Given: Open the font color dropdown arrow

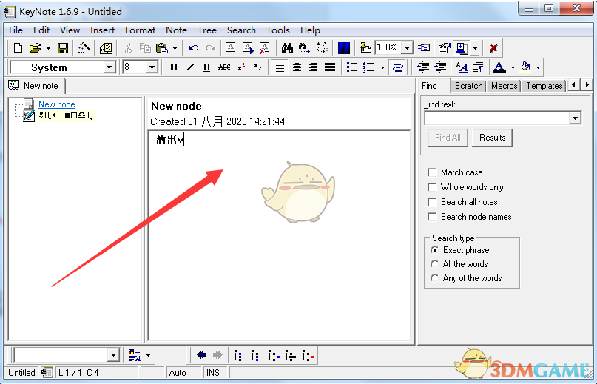Looking at the screenshot, I should pyautogui.click(x=513, y=68).
